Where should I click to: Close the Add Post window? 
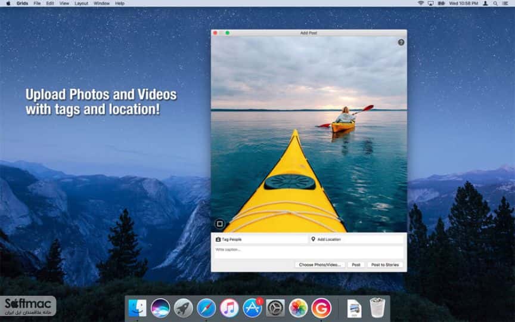click(215, 33)
